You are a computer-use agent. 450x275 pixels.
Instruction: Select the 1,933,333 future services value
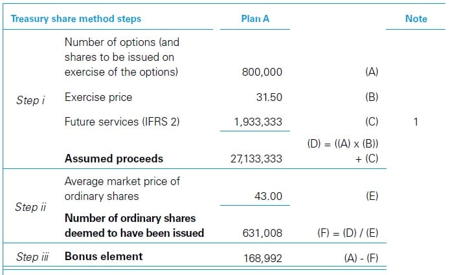pyautogui.click(x=261, y=122)
